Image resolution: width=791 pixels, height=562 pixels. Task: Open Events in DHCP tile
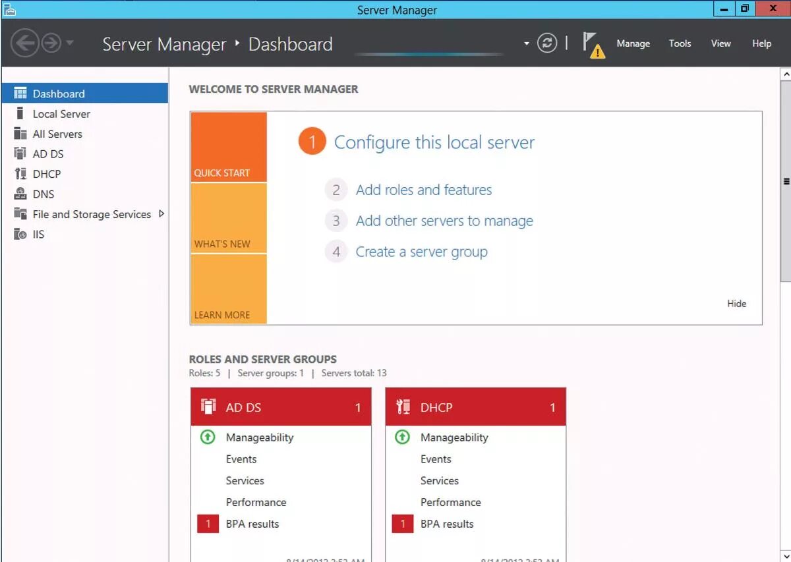(436, 459)
